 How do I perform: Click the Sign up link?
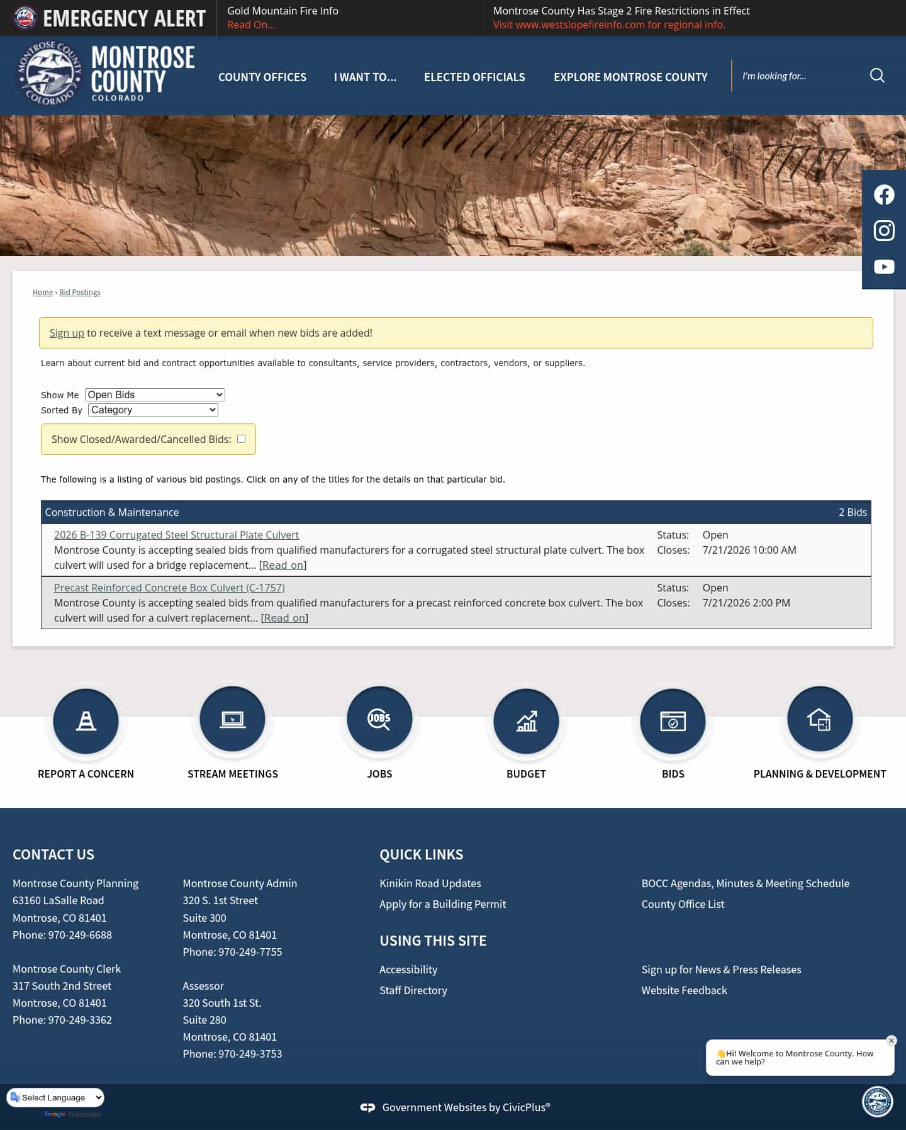coord(67,333)
